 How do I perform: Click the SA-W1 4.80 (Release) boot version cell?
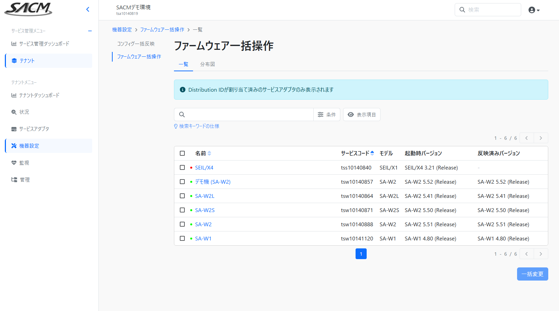430,239
